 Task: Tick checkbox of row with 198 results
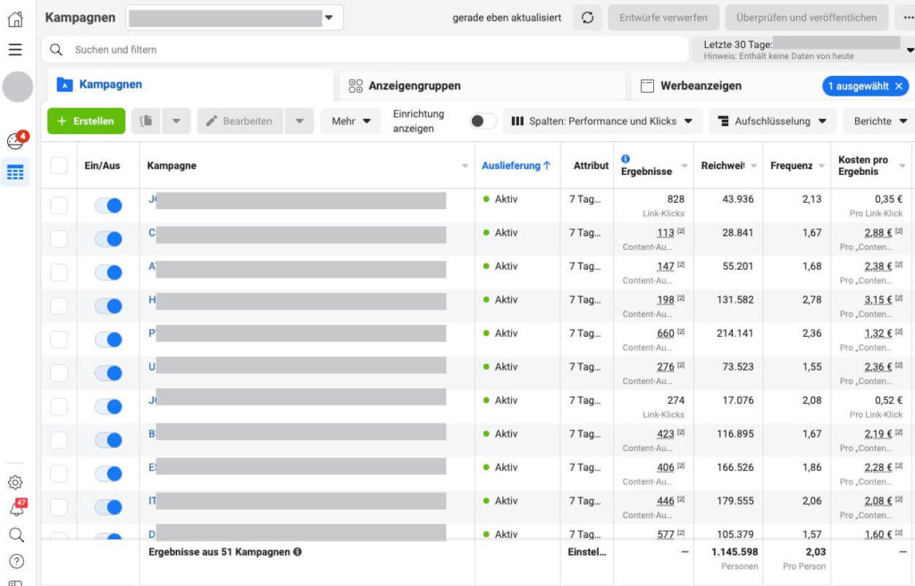(x=59, y=306)
